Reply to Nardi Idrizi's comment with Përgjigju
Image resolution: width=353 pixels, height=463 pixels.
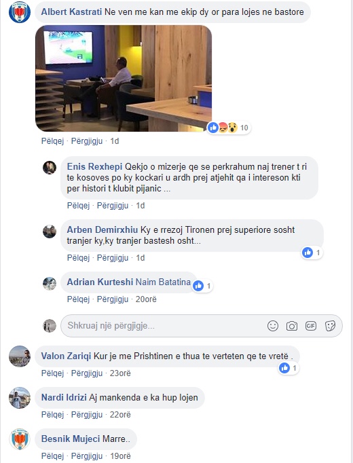click(x=87, y=415)
